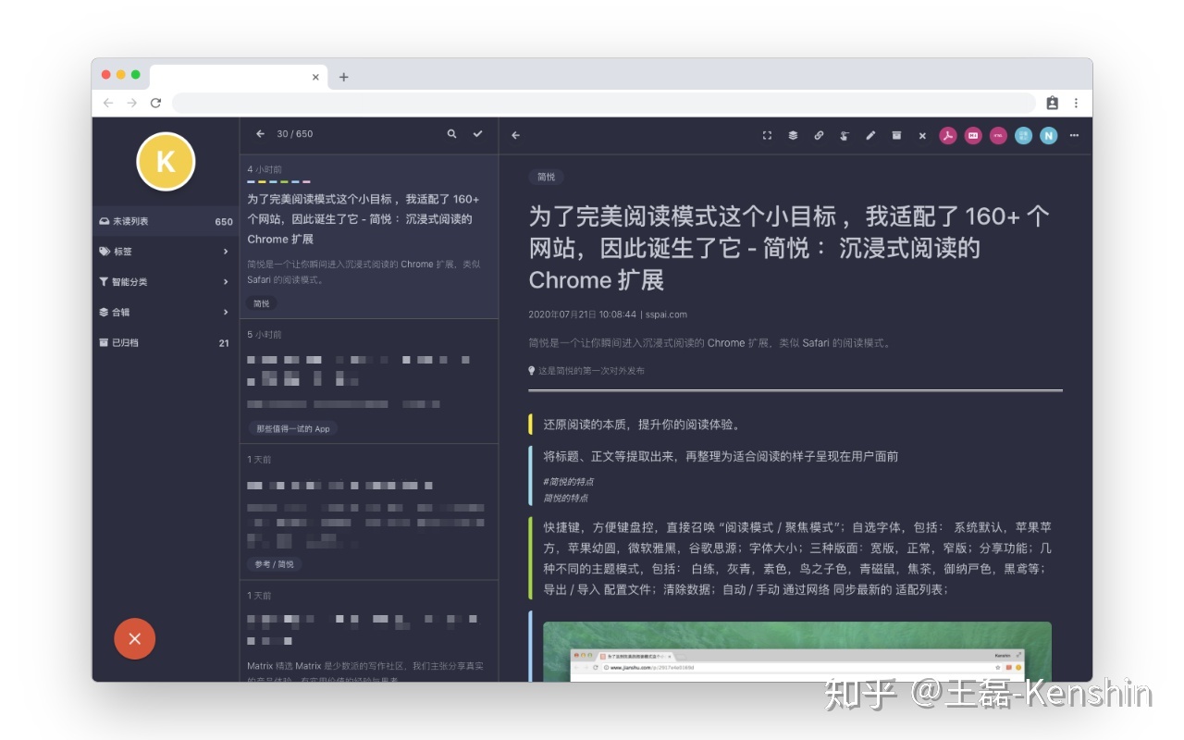This screenshot has width=1184, height=740.
Task: Click the light blue circular export icon
Action: click(1023, 135)
